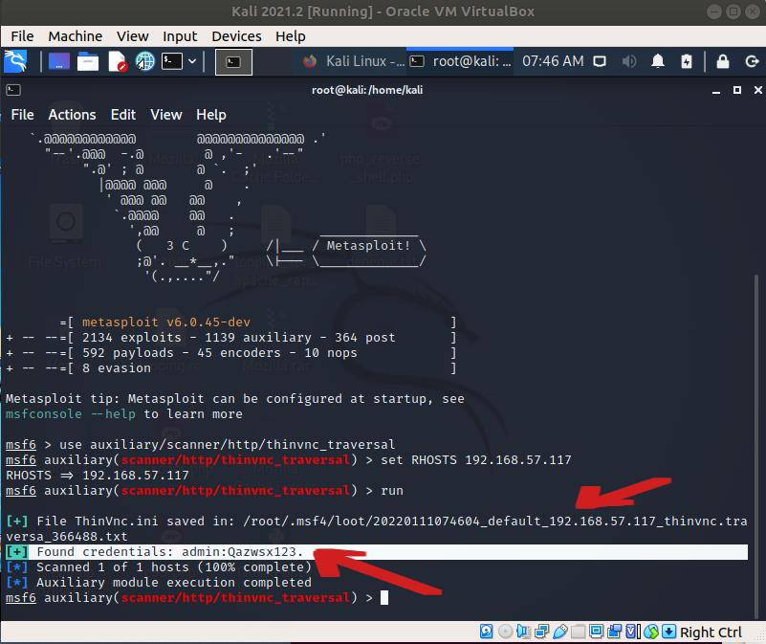Click the "use auxiliary/scanner/http/thinvnc_traversal" command line
Screen dimensions: 766x644
(228, 445)
